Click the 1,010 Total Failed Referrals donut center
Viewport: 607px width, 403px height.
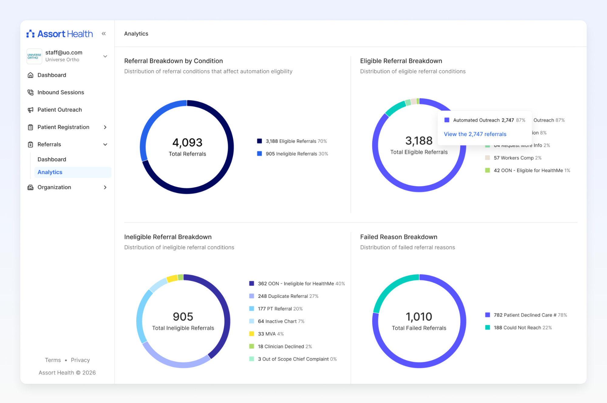point(419,321)
